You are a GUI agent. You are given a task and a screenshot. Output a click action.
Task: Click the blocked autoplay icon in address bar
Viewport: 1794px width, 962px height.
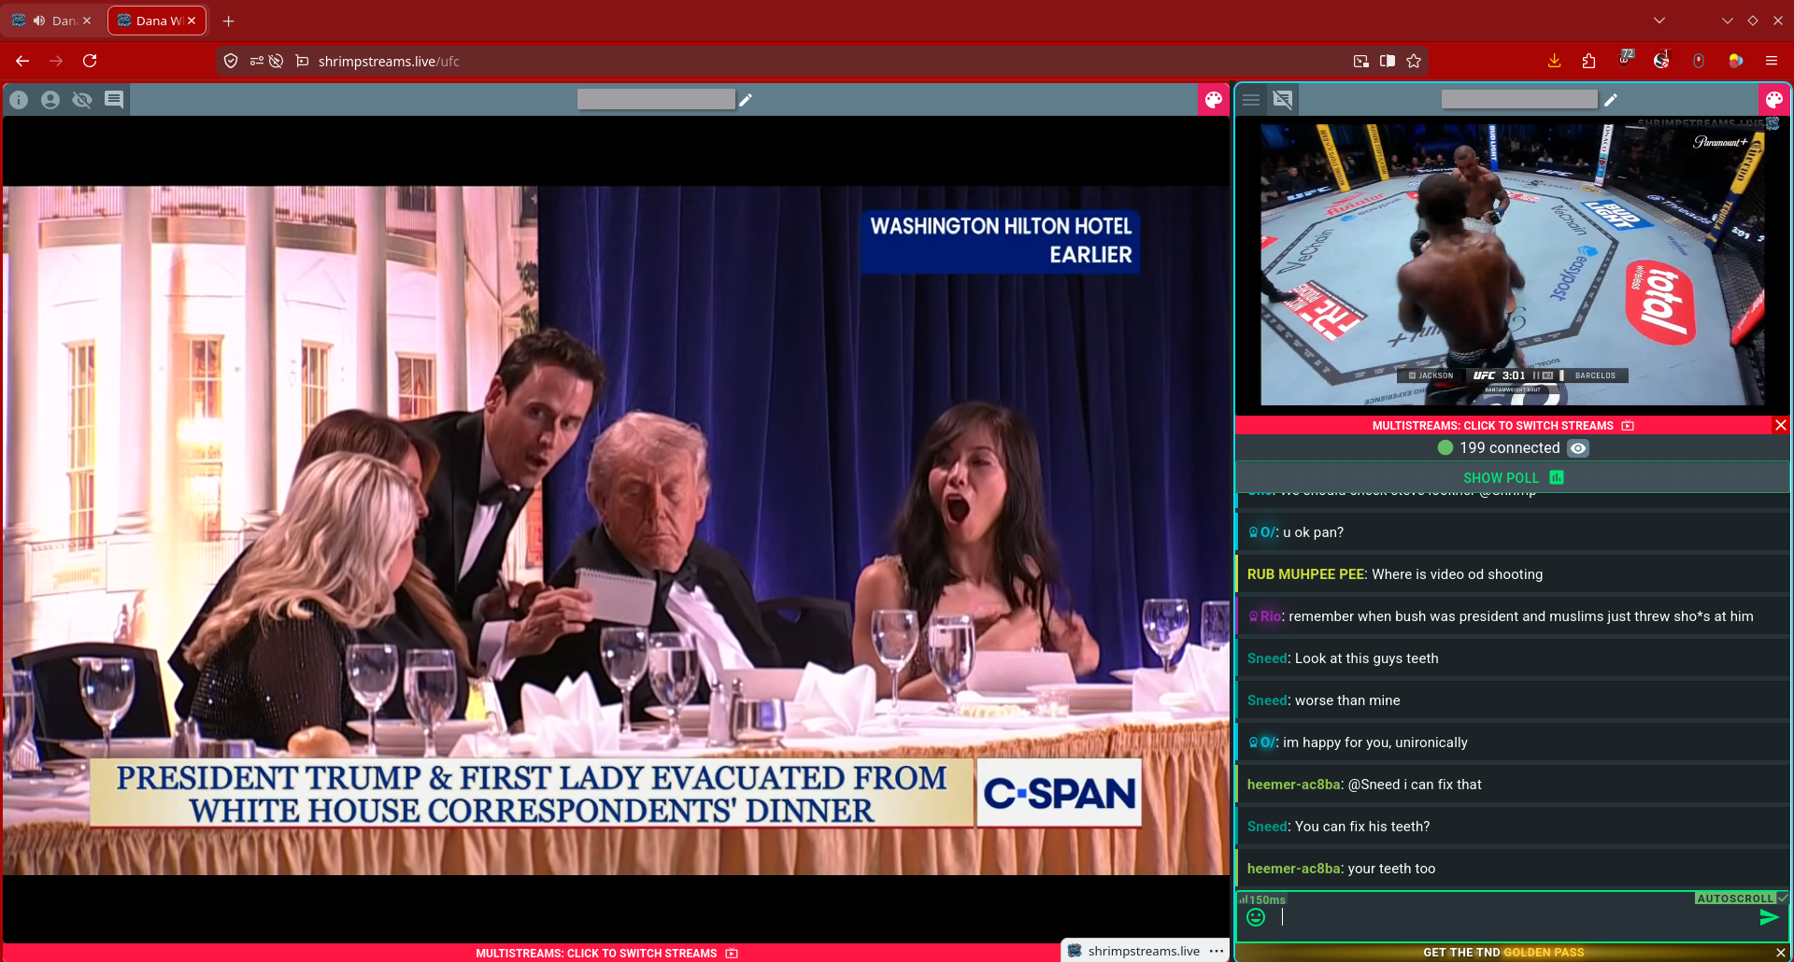(x=276, y=61)
